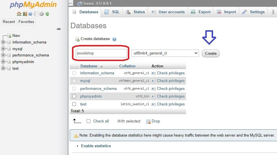Check privileges for test database
The height and width of the screenshot is (155, 277).
pyautogui.click(x=168, y=104)
